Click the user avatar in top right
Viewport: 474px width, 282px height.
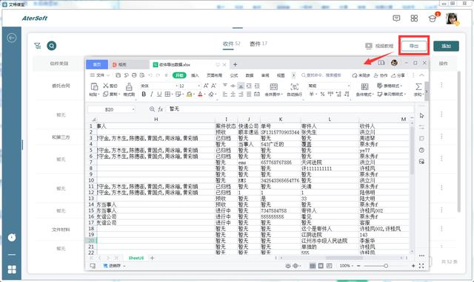453,18
